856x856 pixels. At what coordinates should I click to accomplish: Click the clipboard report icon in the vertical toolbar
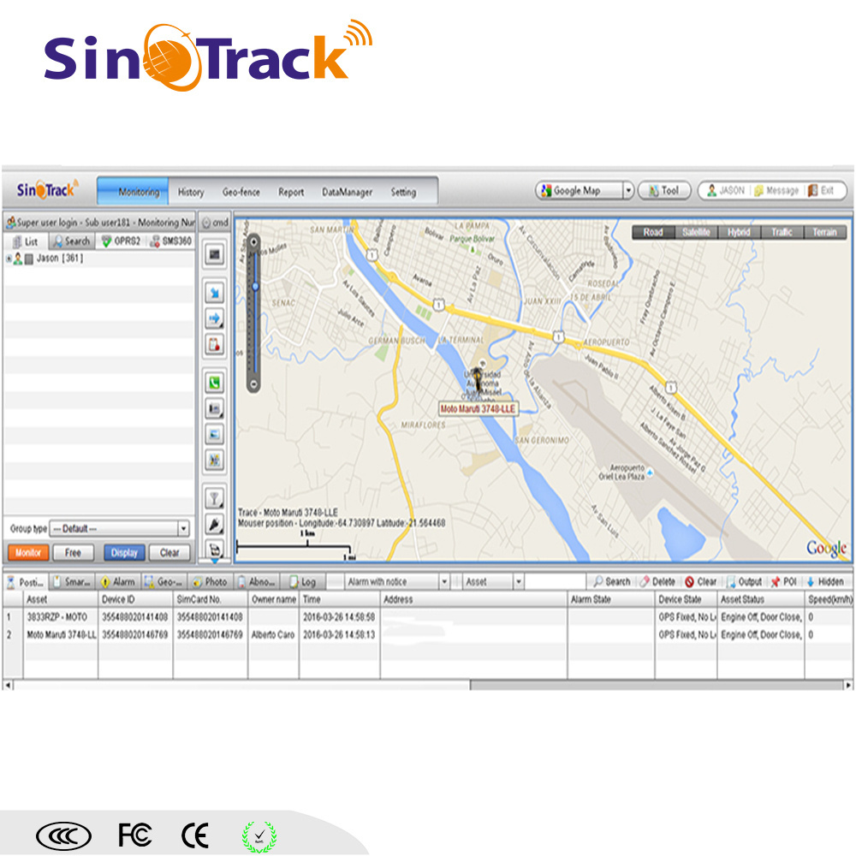215,345
